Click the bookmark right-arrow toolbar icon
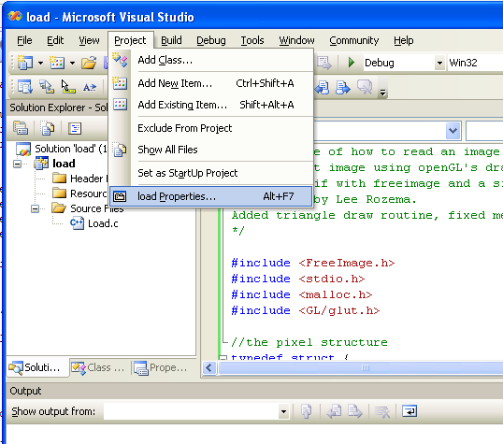 tap(342, 87)
